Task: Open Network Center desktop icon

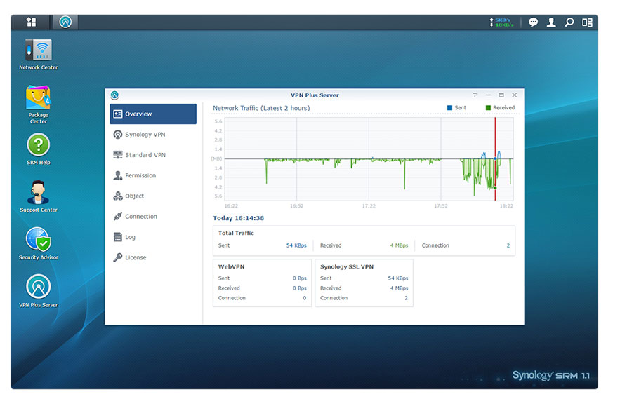Action: click(x=39, y=55)
